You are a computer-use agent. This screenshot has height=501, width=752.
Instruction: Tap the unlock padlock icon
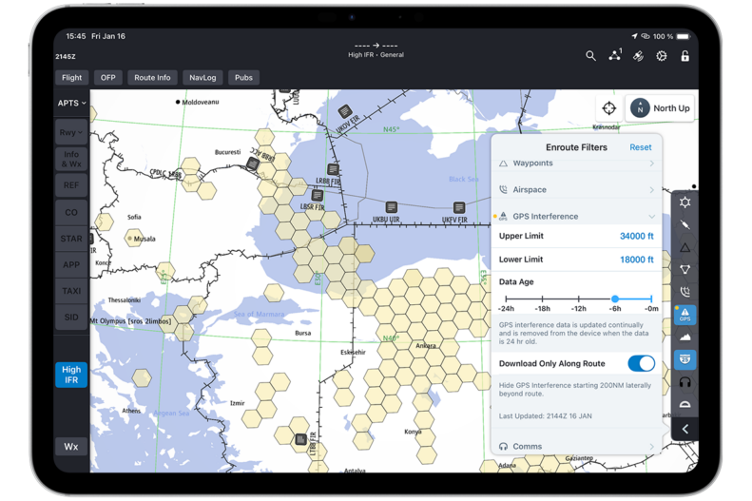(x=685, y=56)
